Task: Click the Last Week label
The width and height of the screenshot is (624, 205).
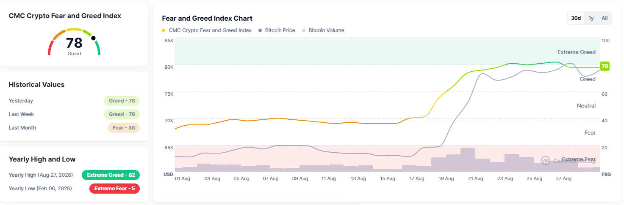Action: (21, 114)
